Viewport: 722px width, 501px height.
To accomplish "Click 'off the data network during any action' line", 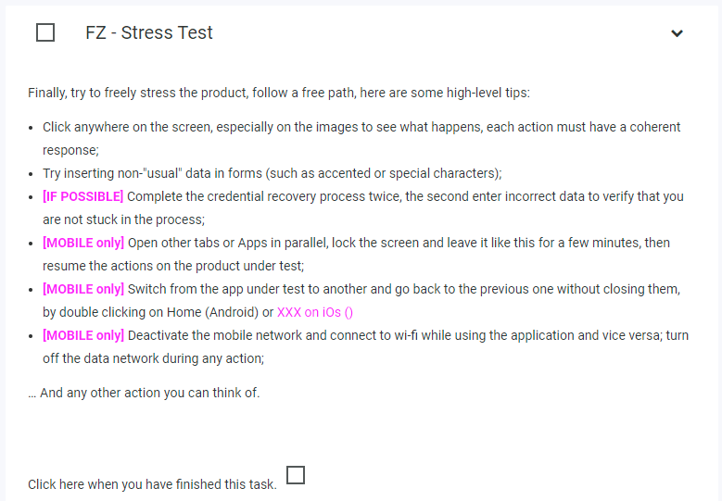I will pos(153,357).
